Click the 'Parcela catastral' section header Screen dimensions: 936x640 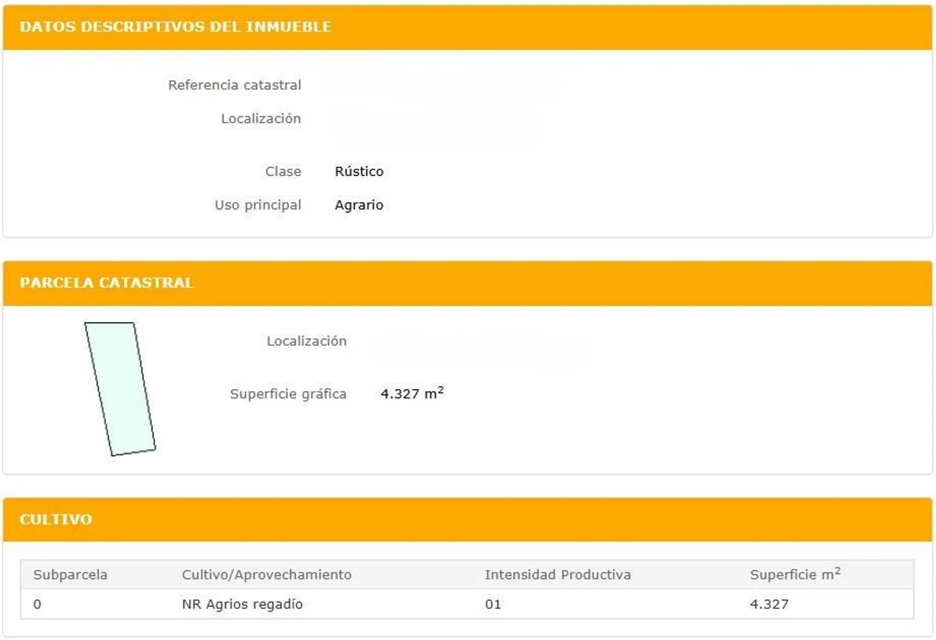[x=106, y=283]
